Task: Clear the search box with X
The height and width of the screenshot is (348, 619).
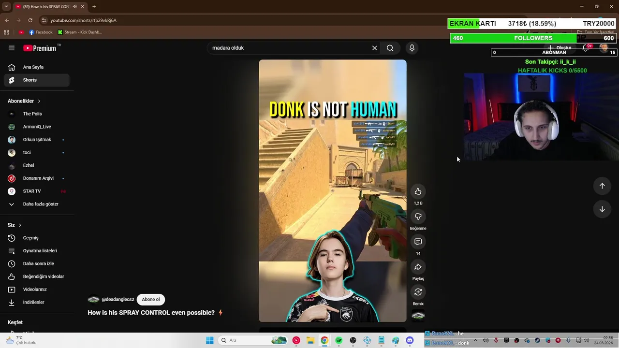Action: (374, 48)
